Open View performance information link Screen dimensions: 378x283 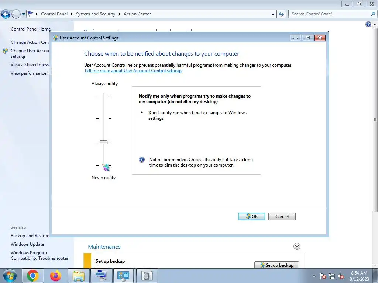pyautogui.click(x=30, y=73)
